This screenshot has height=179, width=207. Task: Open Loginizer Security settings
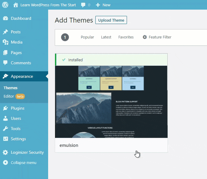tap(24, 152)
